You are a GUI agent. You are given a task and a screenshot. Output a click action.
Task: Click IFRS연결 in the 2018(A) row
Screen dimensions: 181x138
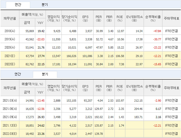tap(171, 31)
